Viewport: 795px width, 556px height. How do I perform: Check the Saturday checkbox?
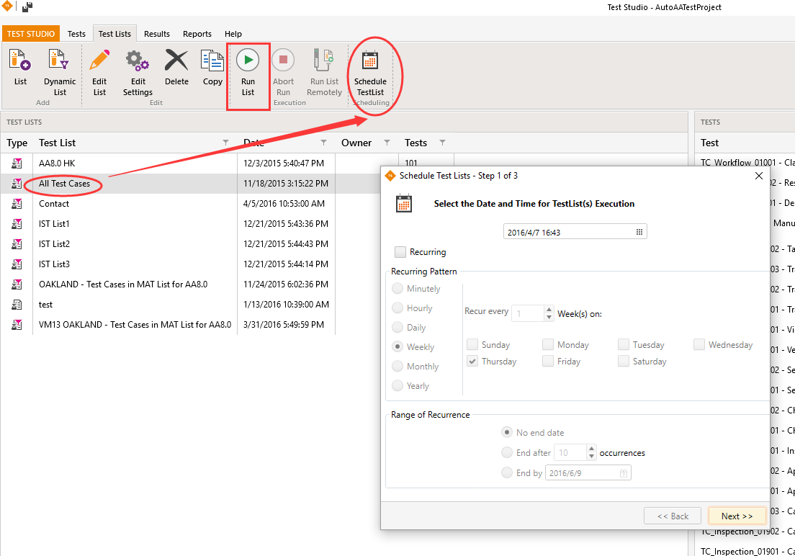pos(624,362)
